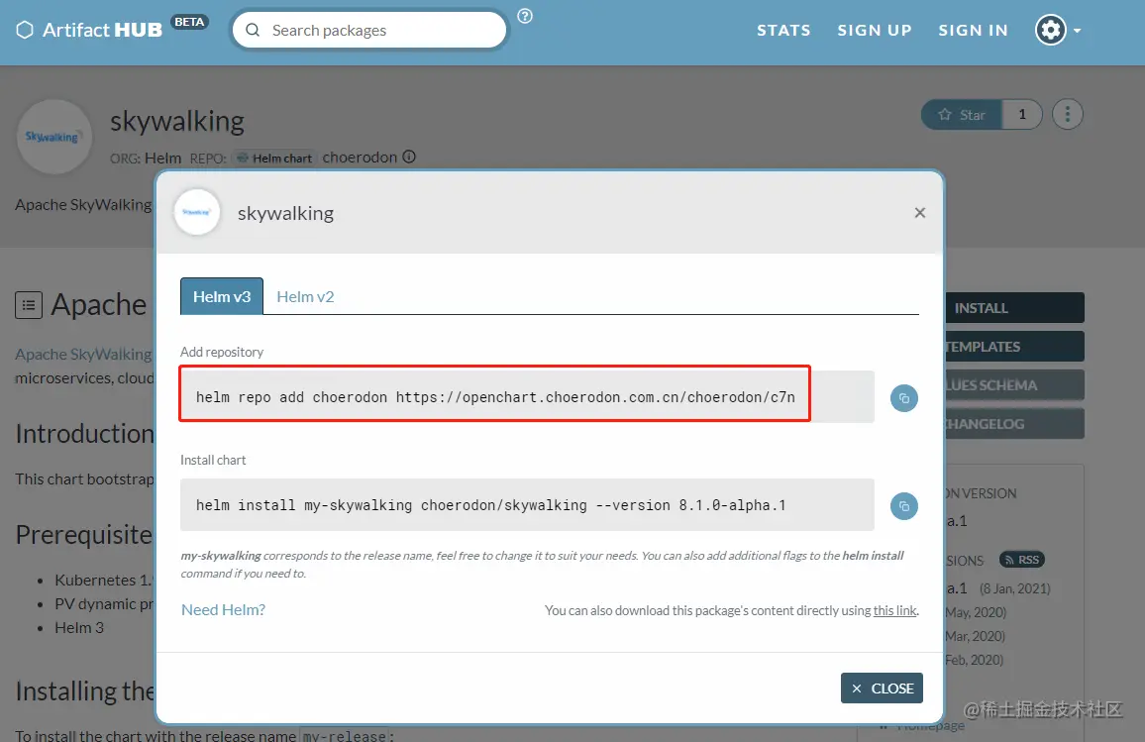This screenshot has height=742, width=1145.
Task: Click the star count showing 1
Action: click(1022, 115)
